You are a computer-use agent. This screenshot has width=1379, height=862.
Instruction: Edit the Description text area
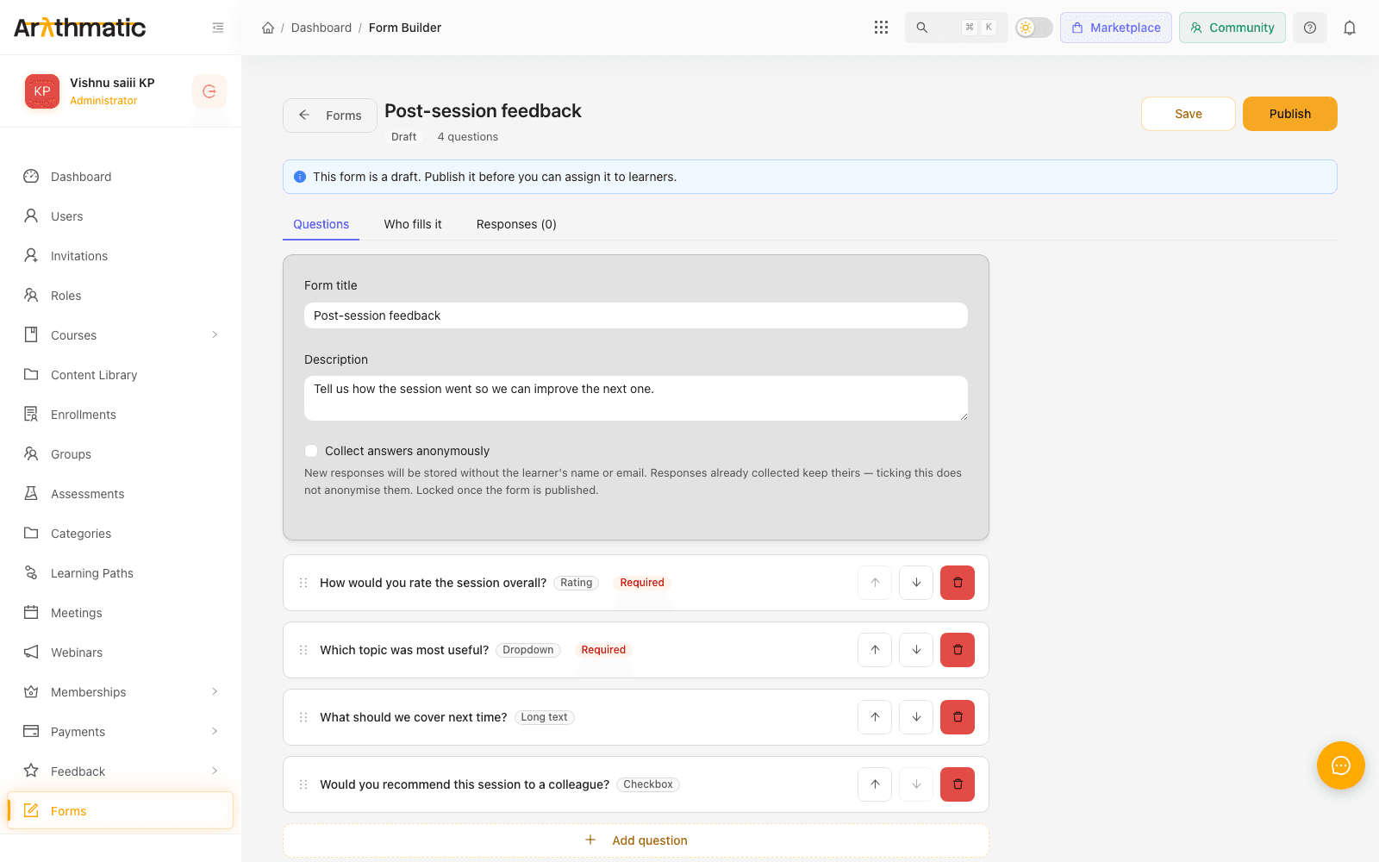pyautogui.click(x=636, y=398)
